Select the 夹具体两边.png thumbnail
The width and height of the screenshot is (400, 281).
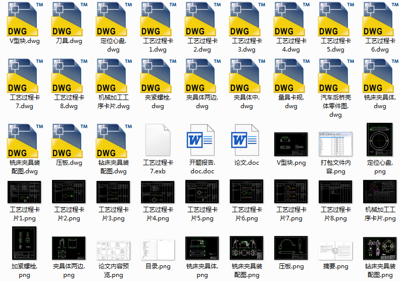point(69,248)
